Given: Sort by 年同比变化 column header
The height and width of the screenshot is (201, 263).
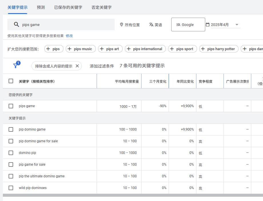Looking at the screenshot, I should 185,82.
